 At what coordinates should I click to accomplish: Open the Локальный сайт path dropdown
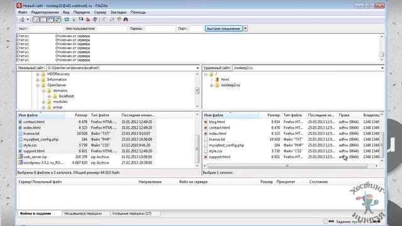[197, 68]
